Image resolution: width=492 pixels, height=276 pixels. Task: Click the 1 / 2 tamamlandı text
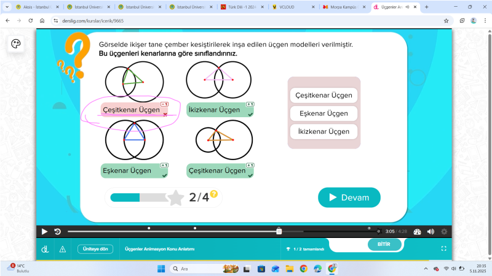309,249
